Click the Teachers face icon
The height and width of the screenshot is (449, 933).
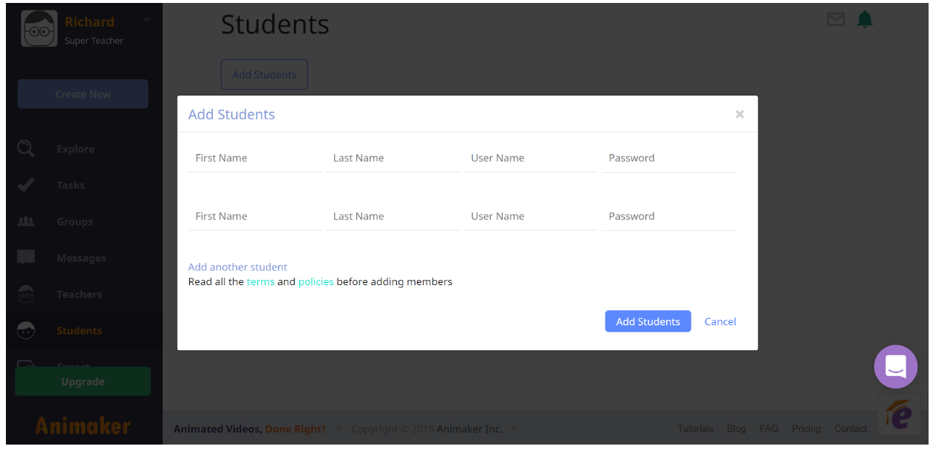tap(26, 294)
